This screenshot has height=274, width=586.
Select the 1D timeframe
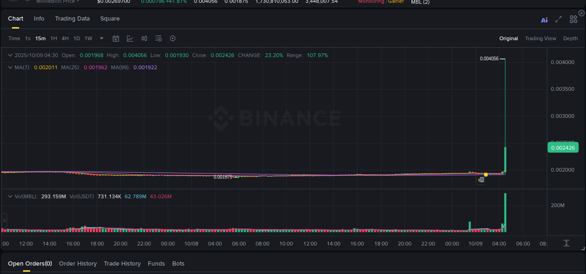tap(76, 38)
